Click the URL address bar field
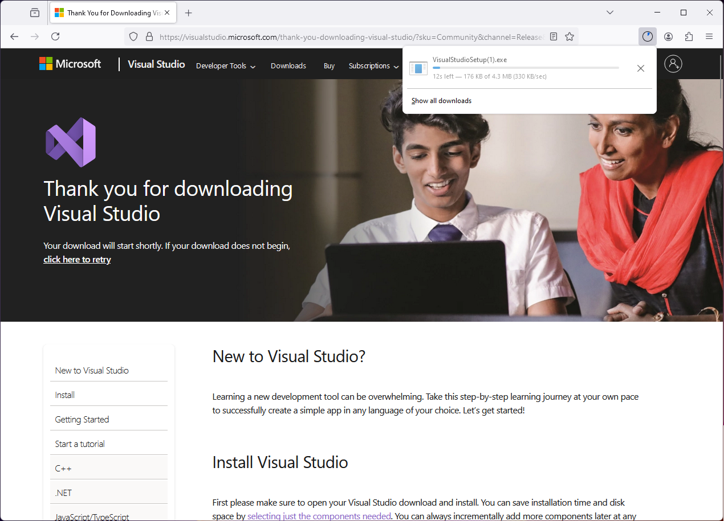The height and width of the screenshot is (521, 724). (342, 36)
